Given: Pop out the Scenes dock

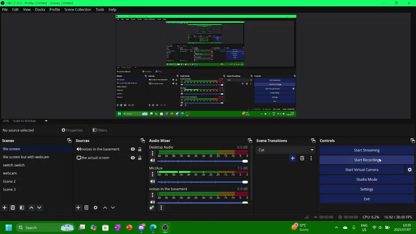Looking at the screenshot, I should click(x=69, y=141).
